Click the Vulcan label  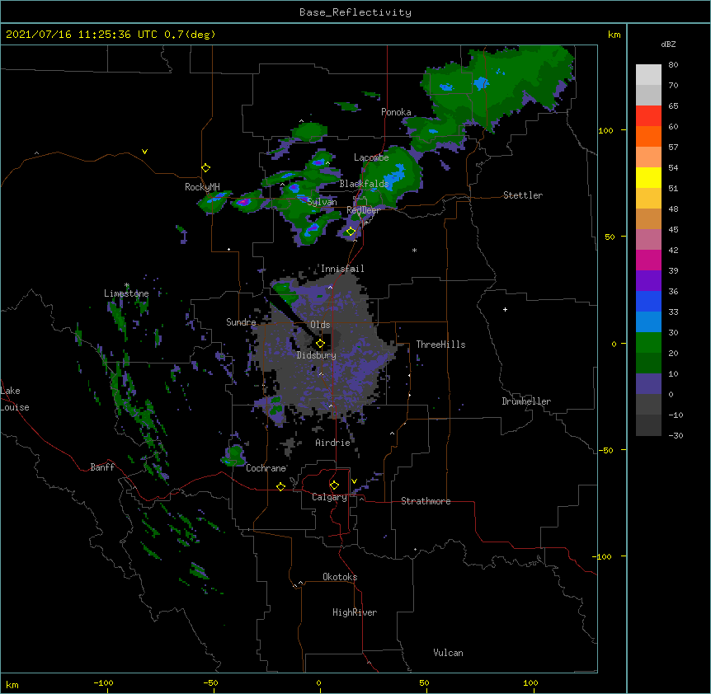coord(448,652)
